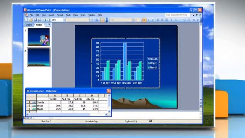245x138 pixels.
Task: Click the Open folder toolbar icon
Action: tap(31, 20)
